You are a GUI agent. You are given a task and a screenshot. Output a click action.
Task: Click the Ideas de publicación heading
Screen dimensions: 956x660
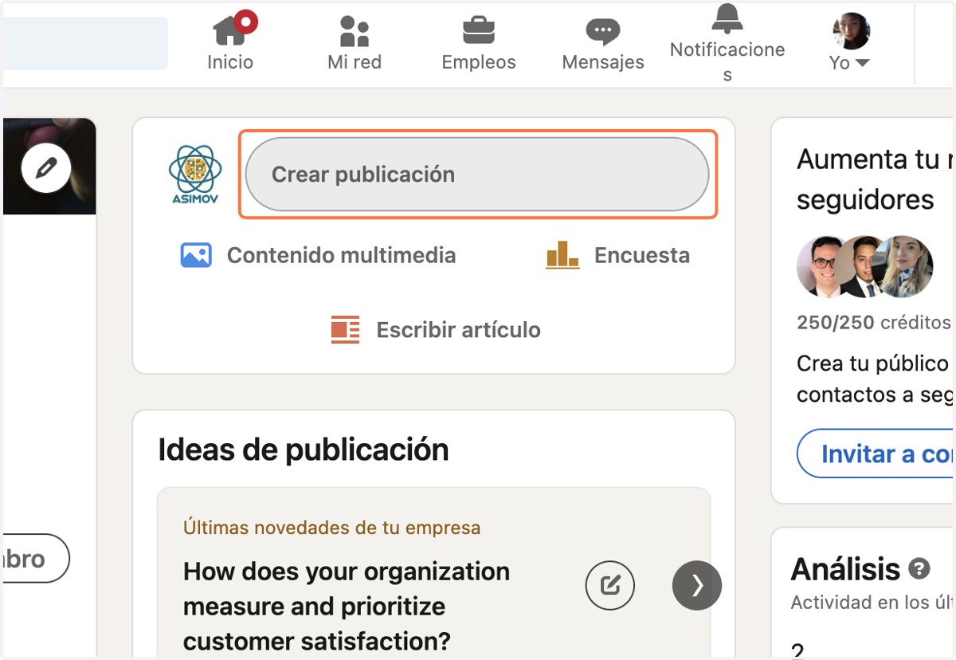coord(304,450)
